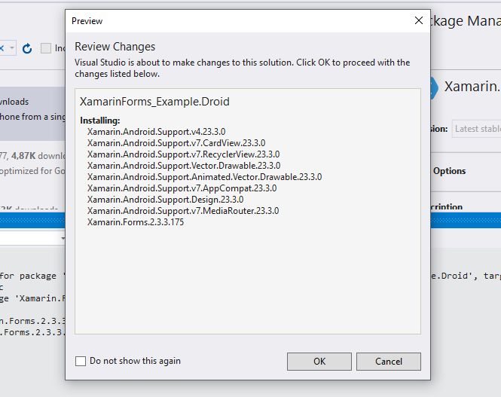Select Xamarin.Forms.2.3.3.175 entry in list
Viewport: 501px width, 397px height.
[x=136, y=222]
